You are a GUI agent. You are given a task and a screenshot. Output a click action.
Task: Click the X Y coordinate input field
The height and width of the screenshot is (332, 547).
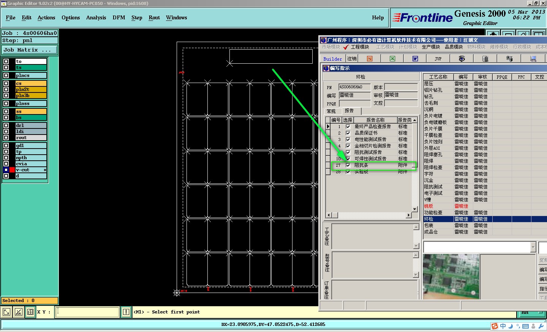(x=87, y=312)
